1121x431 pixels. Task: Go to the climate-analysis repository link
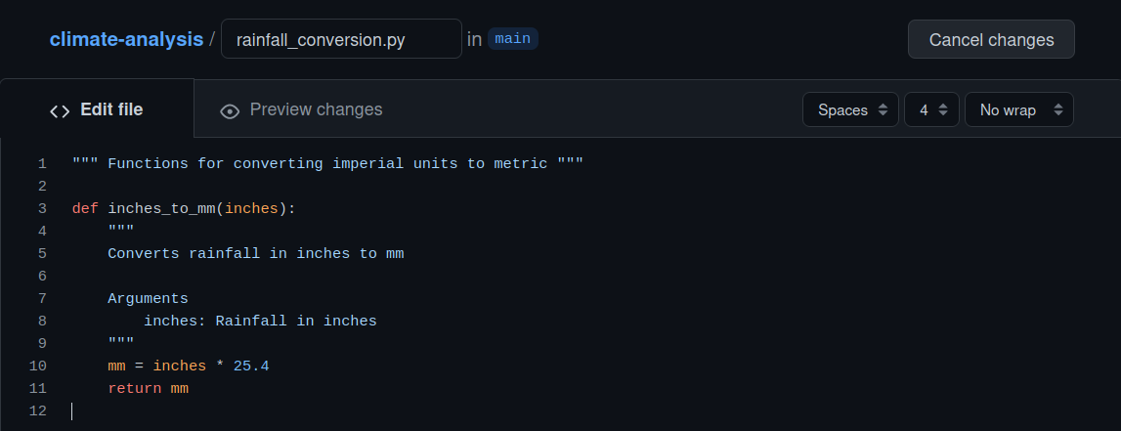click(127, 40)
